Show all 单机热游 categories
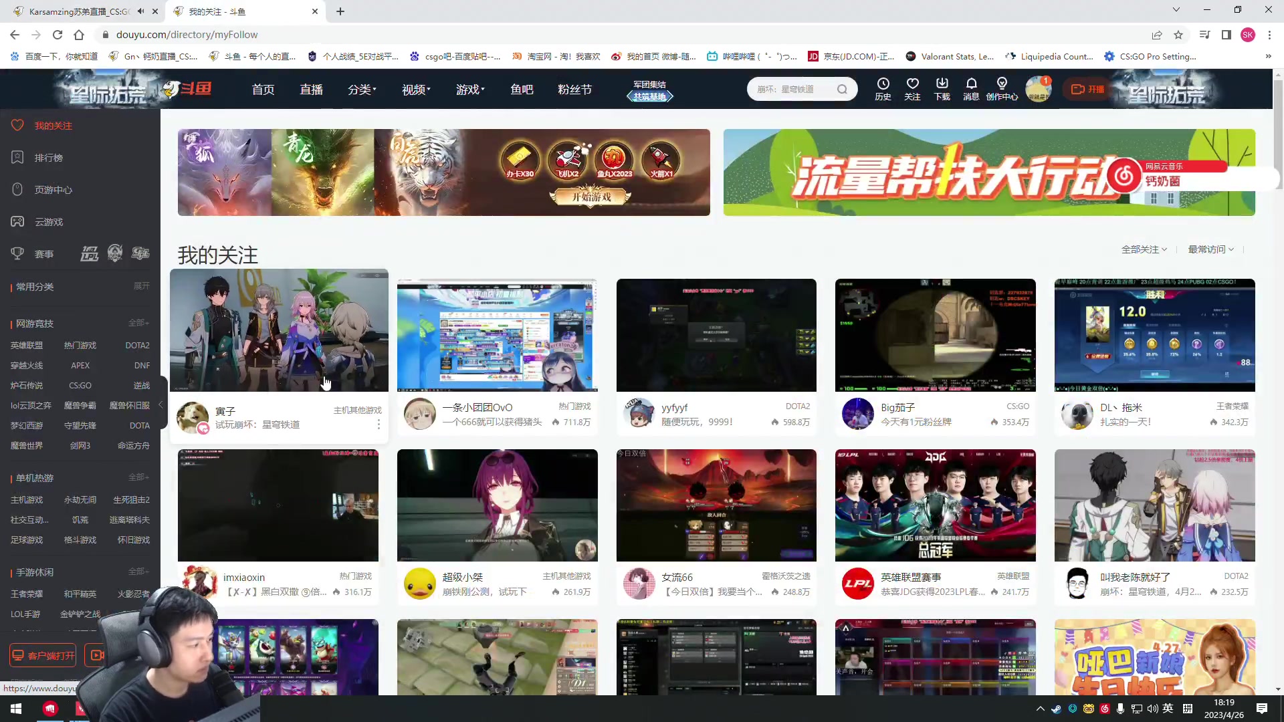This screenshot has width=1284, height=722. click(138, 477)
